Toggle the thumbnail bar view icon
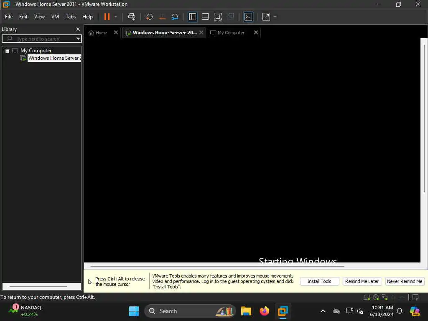The width and height of the screenshot is (428, 321). (x=205, y=17)
